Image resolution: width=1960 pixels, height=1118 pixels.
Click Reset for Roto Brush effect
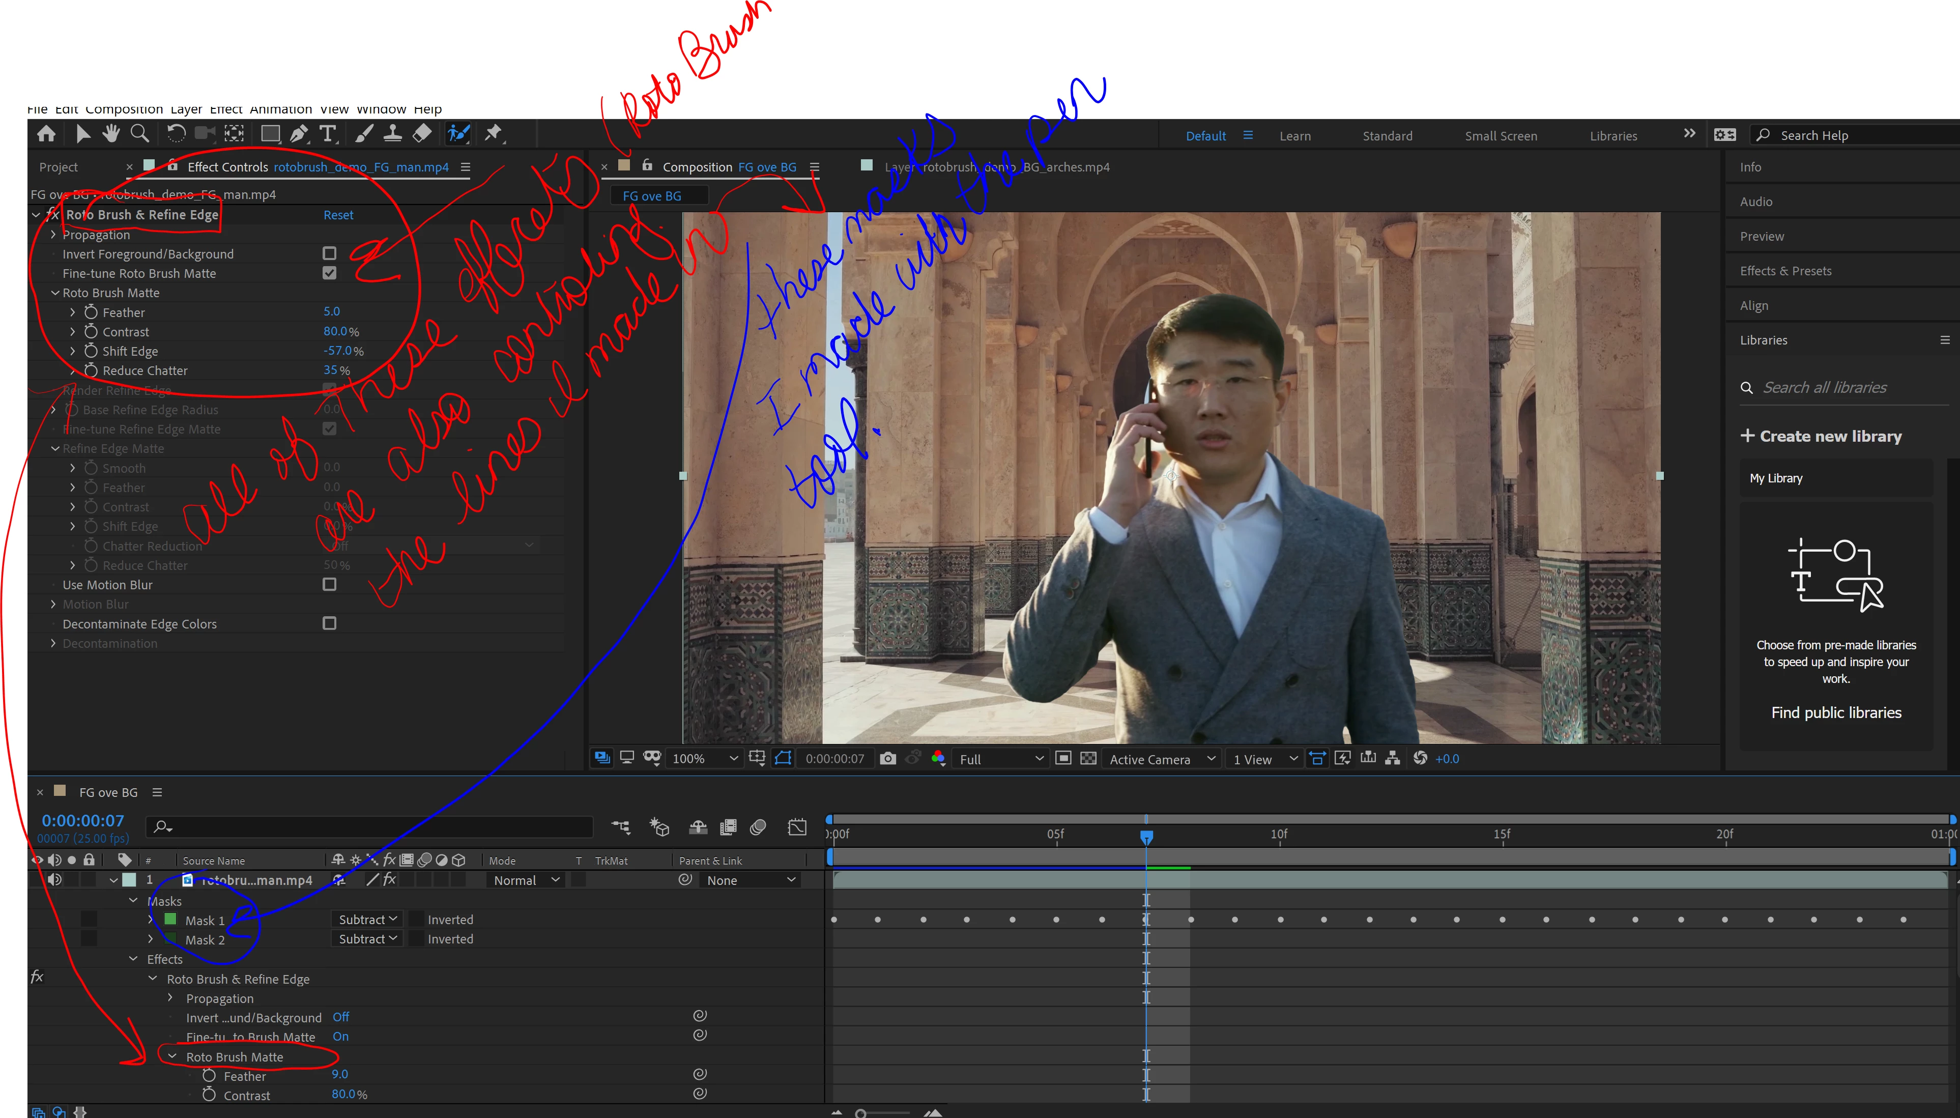[x=338, y=215]
